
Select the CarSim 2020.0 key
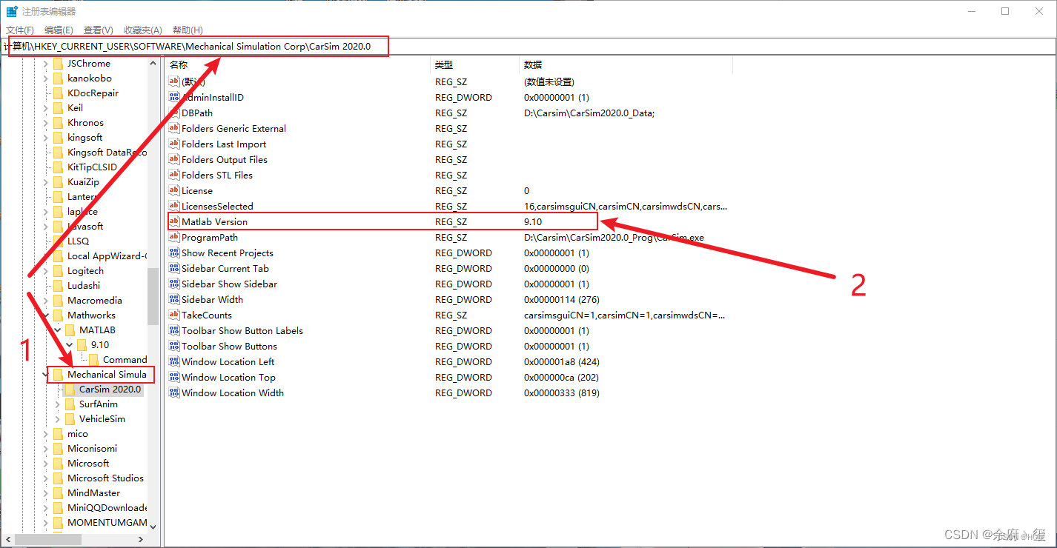tap(110, 389)
